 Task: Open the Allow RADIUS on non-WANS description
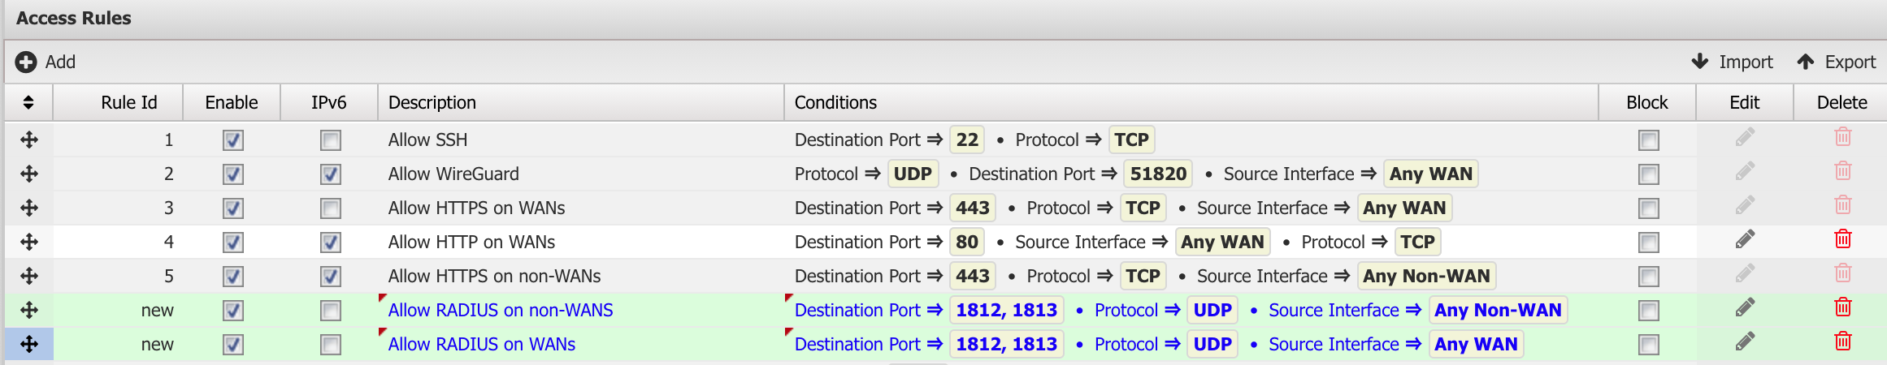[501, 310]
